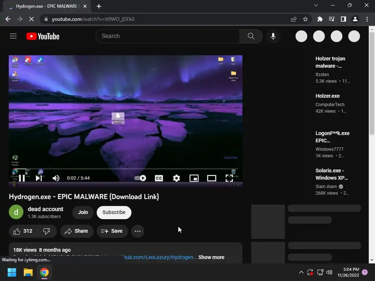Click Siam Alam channel name
The height and width of the screenshot is (281, 375).
coord(326,186)
